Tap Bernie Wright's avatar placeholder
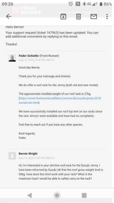 (12, 156)
